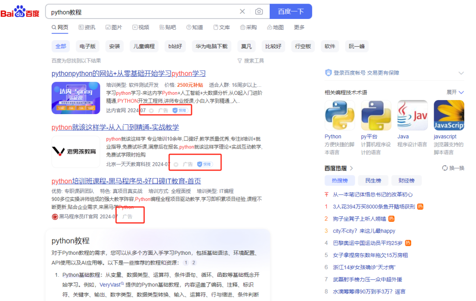Screen dimensions: 476x301
Task: Click inside the python教程 search field
Action: coord(143,12)
